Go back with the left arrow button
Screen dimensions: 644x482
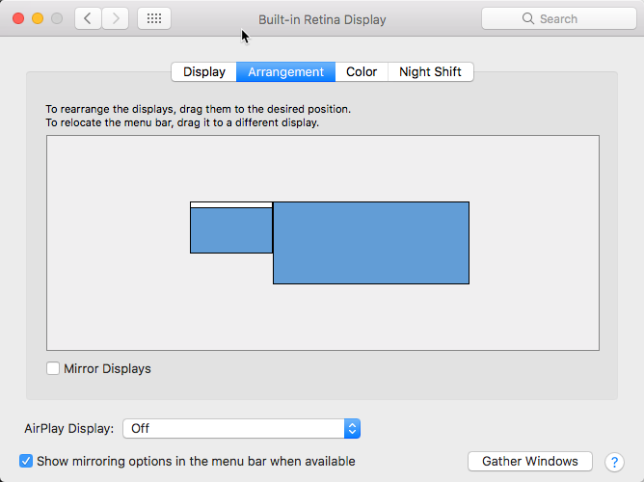coord(88,18)
